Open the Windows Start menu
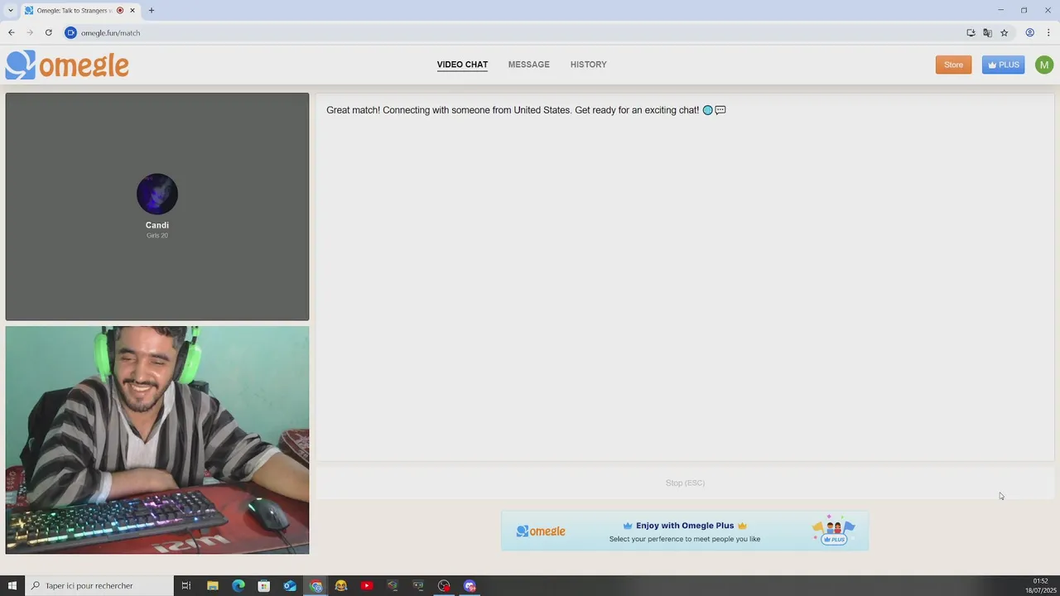 pyautogui.click(x=12, y=586)
